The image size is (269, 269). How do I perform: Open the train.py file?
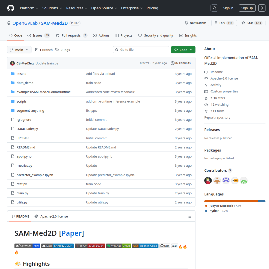point(22,193)
